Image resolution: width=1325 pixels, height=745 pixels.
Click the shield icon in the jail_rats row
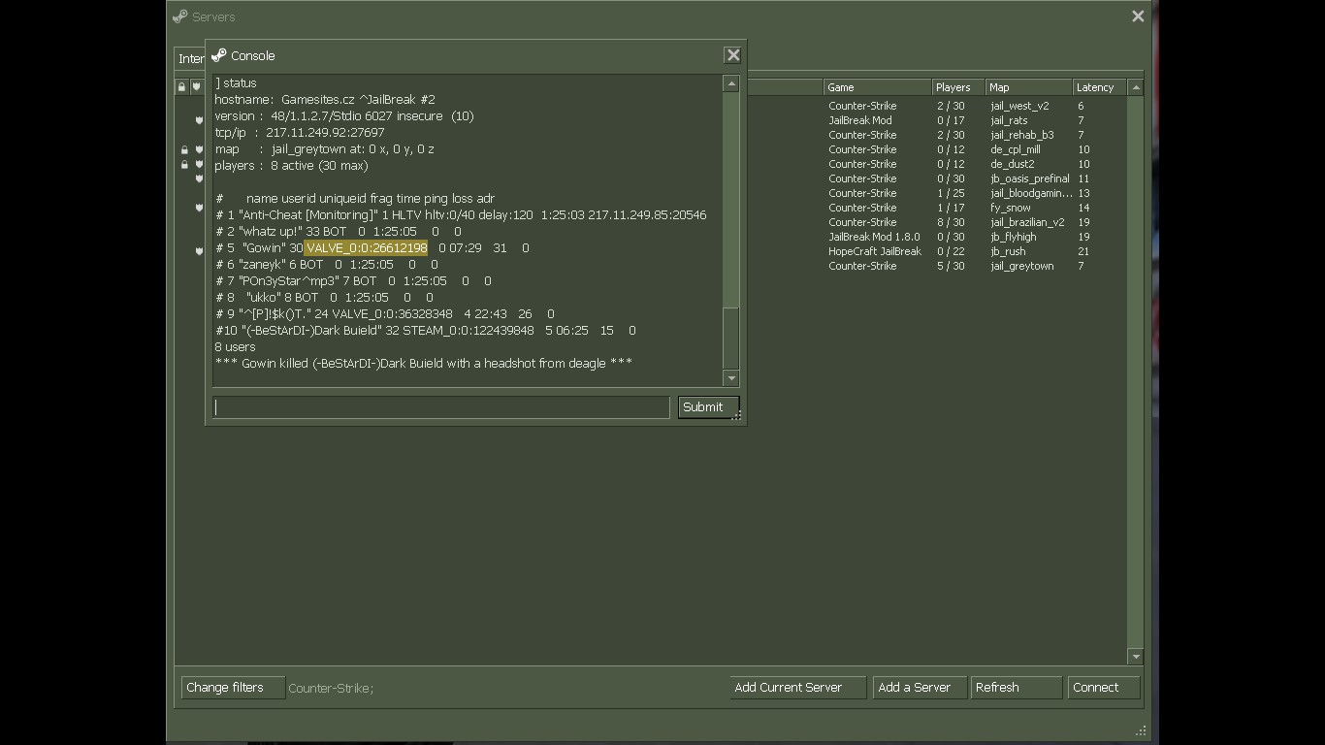(x=199, y=120)
